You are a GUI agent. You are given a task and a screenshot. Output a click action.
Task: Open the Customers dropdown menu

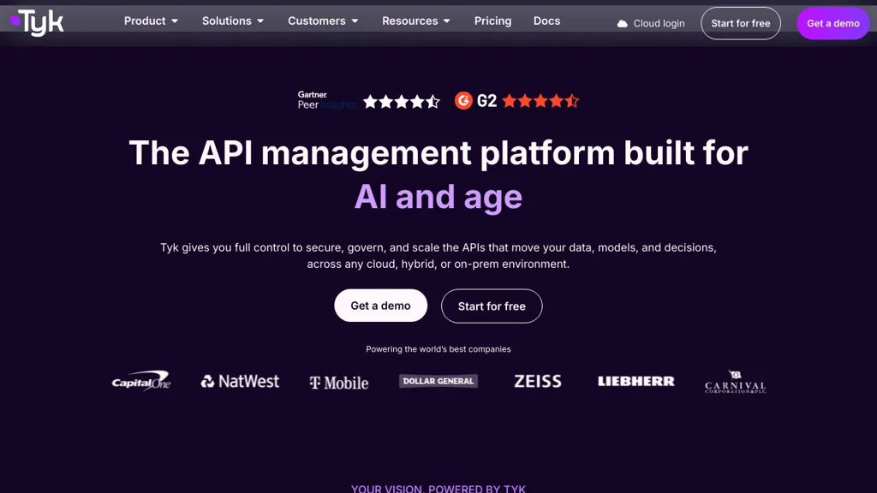click(323, 21)
